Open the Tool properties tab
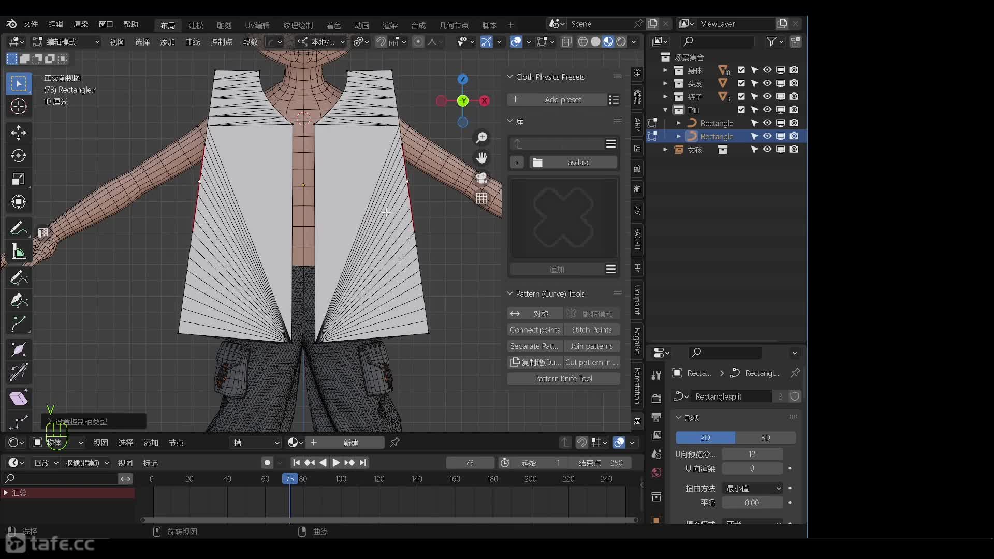 656,375
